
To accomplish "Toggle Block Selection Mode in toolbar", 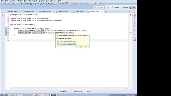I will click(x=72, y=4).
